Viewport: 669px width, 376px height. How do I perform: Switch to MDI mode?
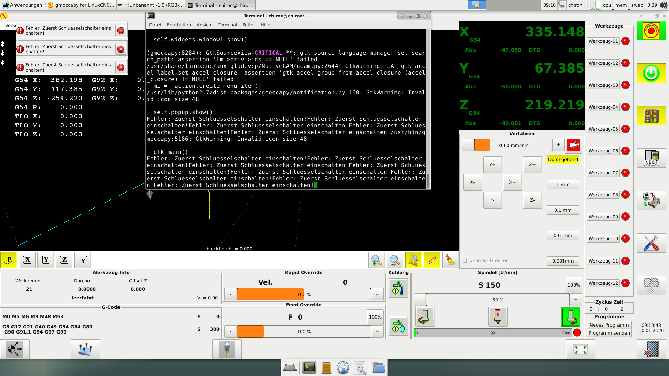pyautogui.click(x=651, y=158)
